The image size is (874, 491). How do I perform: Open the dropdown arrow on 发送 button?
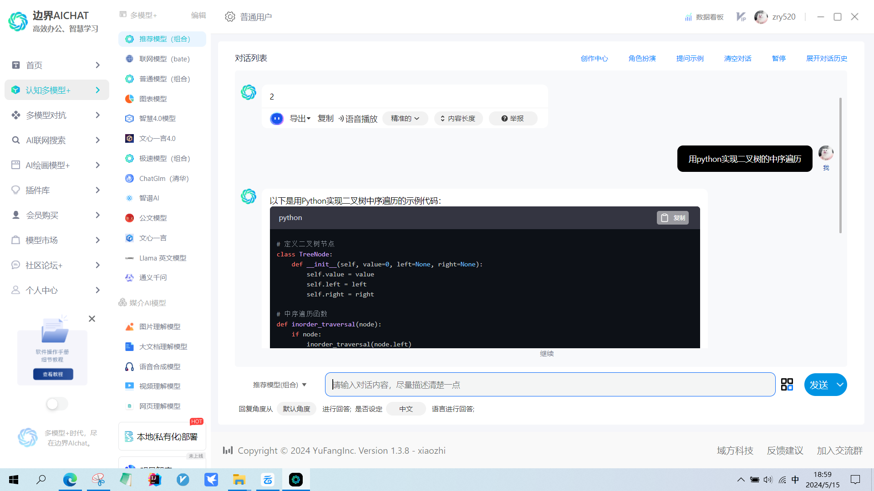pyautogui.click(x=840, y=385)
